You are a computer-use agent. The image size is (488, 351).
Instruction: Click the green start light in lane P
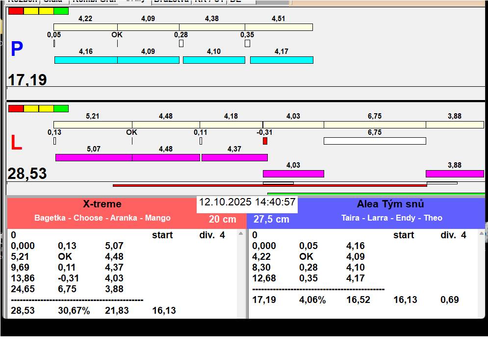point(61,11)
